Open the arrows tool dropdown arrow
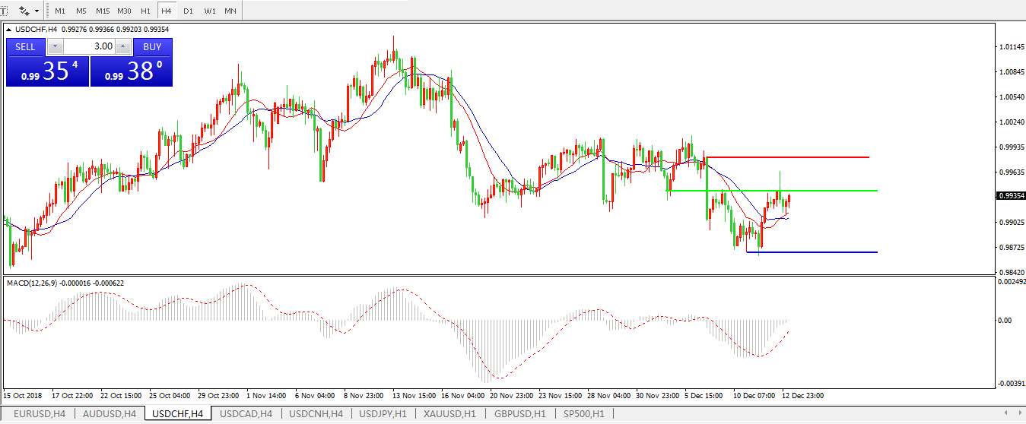 point(37,11)
